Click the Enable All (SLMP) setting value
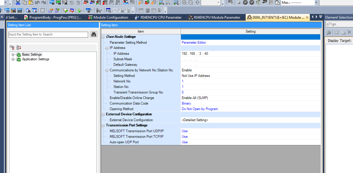This screenshot has height=173, width=353. [x=195, y=98]
